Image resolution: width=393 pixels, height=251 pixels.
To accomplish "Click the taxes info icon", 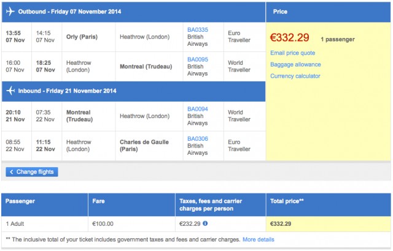I will [x=205, y=223].
